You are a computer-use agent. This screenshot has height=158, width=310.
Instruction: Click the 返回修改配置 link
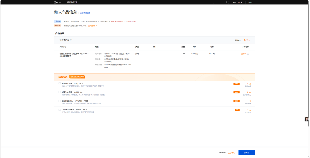click(85, 13)
